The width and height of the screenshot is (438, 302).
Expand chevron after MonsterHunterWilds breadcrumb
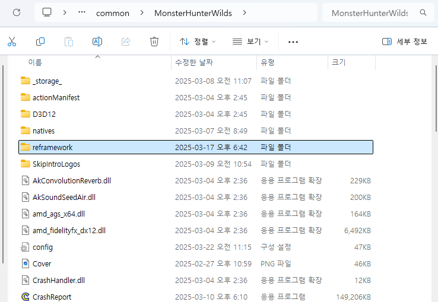[x=245, y=12]
